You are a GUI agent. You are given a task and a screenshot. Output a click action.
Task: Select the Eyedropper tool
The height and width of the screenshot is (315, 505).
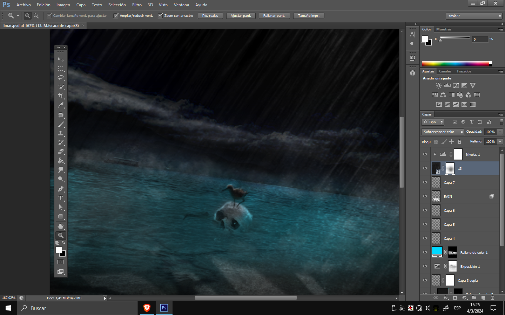tap(61, 105)
